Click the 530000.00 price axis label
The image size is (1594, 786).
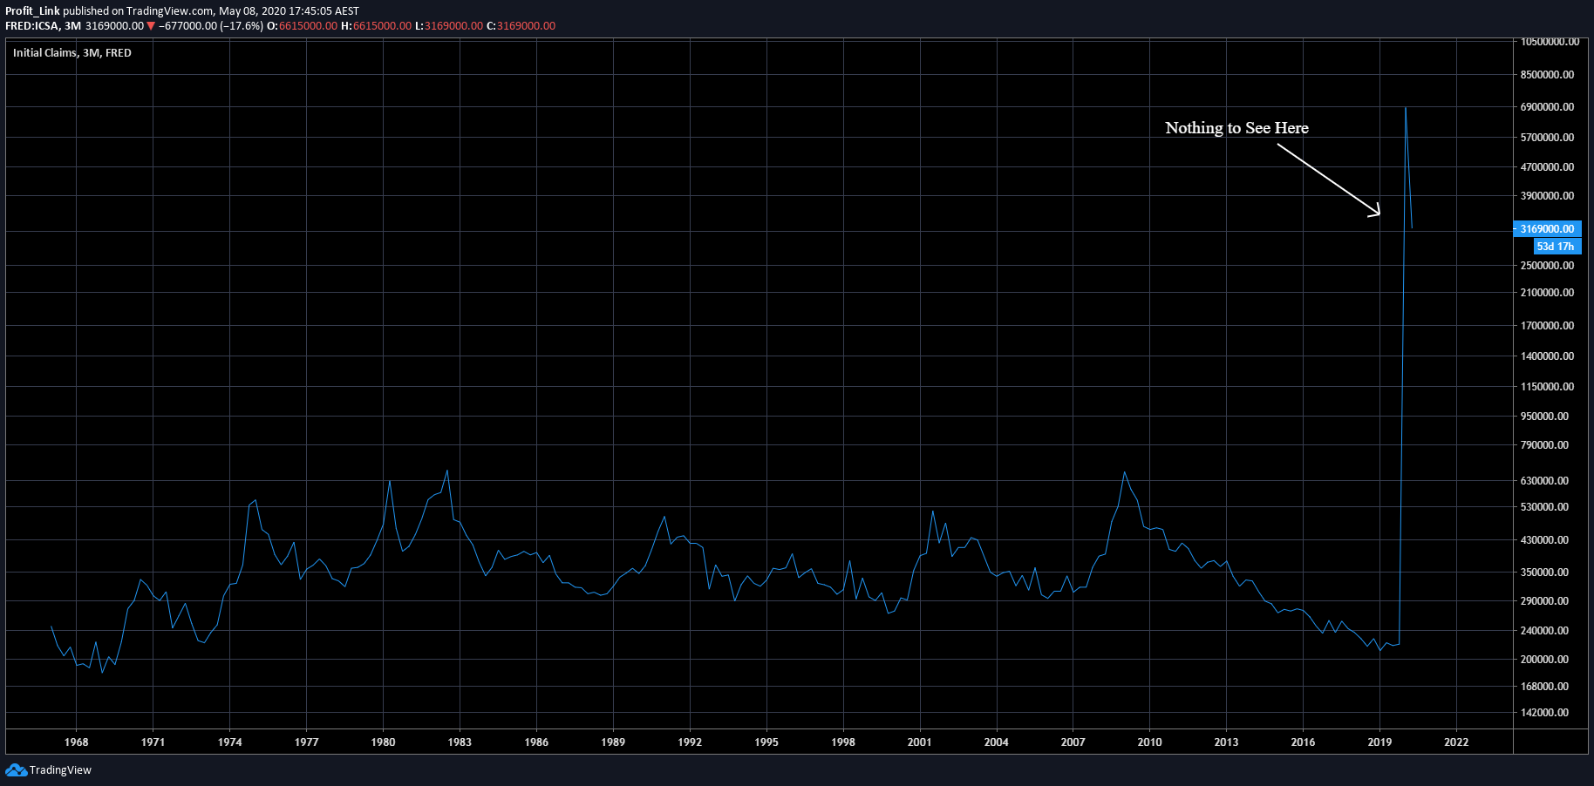1544,506
